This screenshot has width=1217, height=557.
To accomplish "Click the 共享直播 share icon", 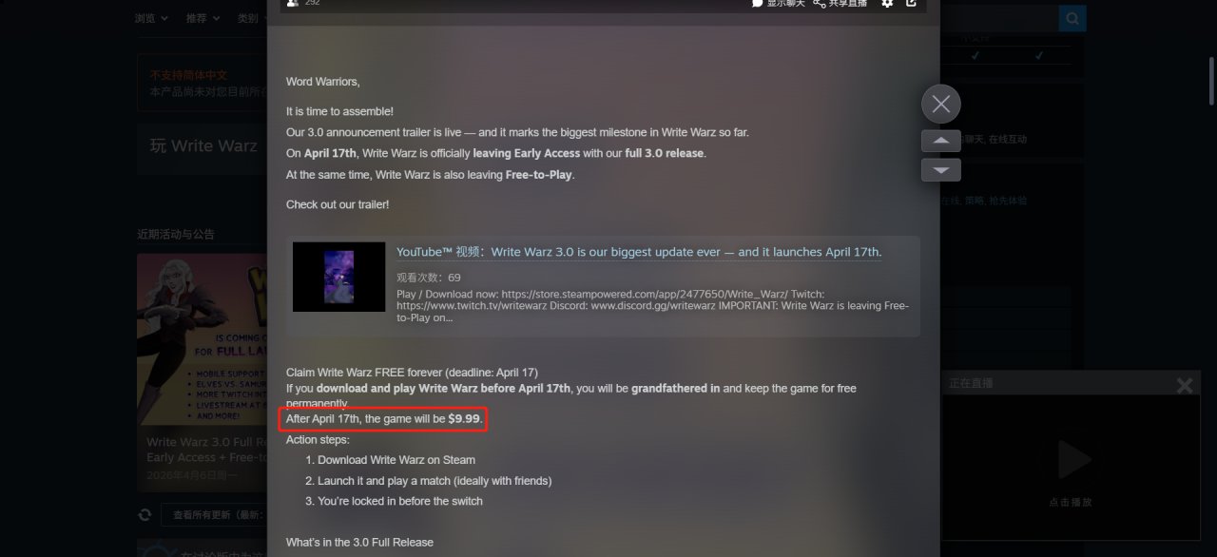I will point(819,3).
